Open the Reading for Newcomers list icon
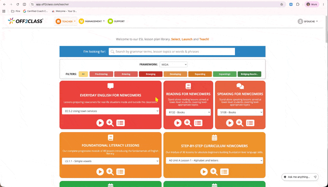The image size is (328, 187). click(198, 123)
